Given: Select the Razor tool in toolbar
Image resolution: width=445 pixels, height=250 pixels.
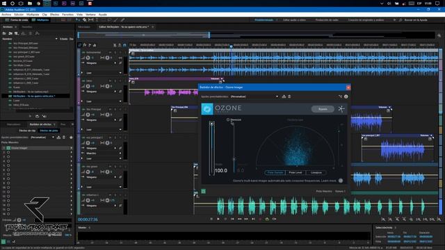Looking at the screenshot, I should [x=85, y=20].
